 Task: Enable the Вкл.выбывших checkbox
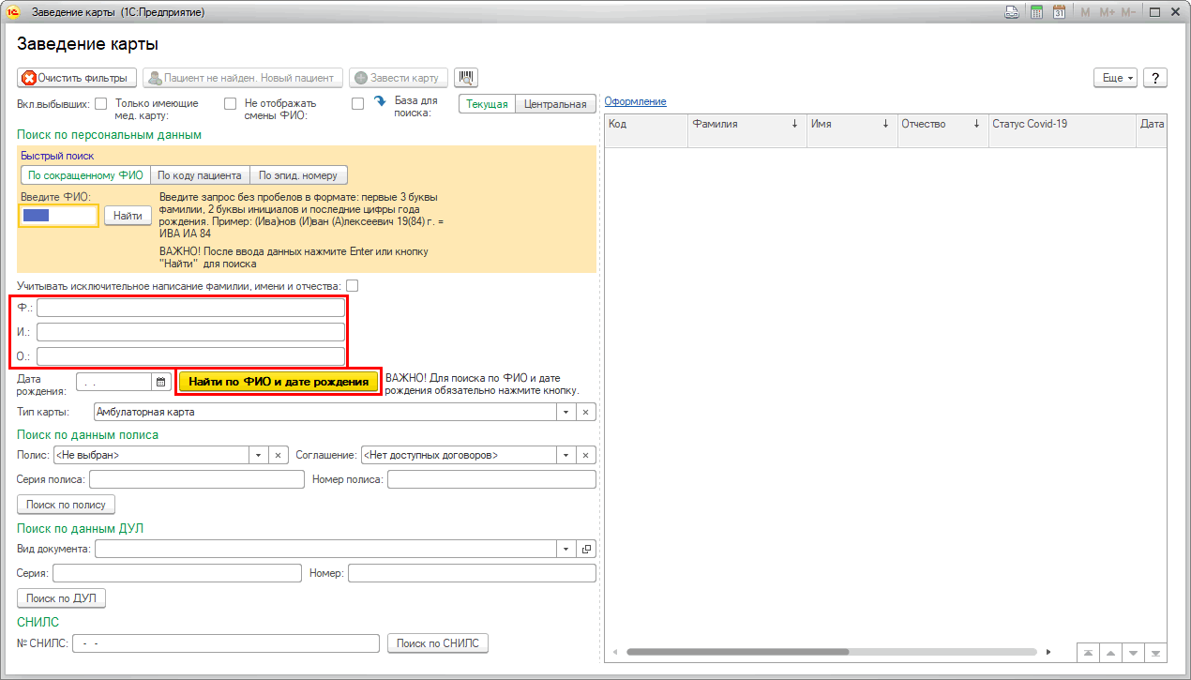click(x=101, y=104)
